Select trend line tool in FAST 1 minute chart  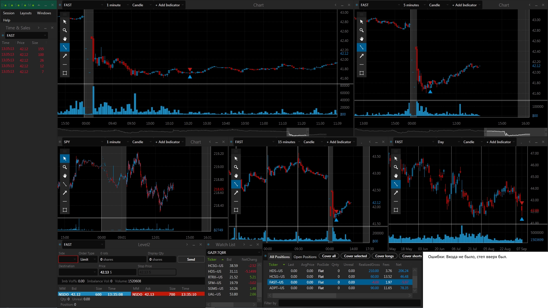pos(65,47)
